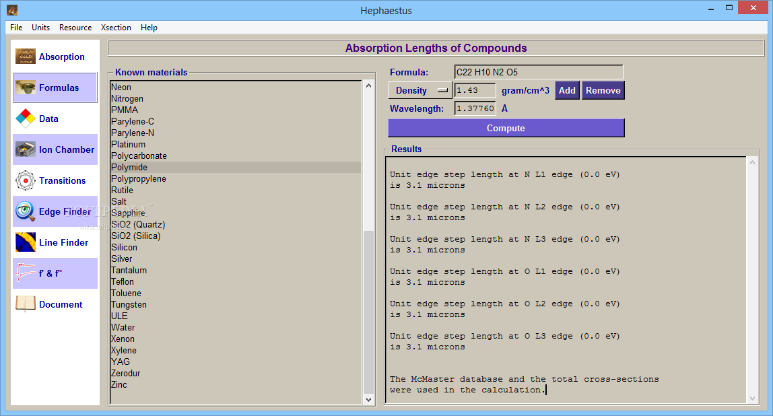Open the Resource menu
The width and height of the screenshot is (773, 416).
point(75,28)
